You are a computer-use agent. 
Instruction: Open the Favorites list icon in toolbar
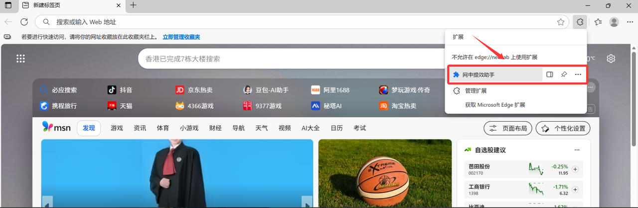click(x=598, y=22)
